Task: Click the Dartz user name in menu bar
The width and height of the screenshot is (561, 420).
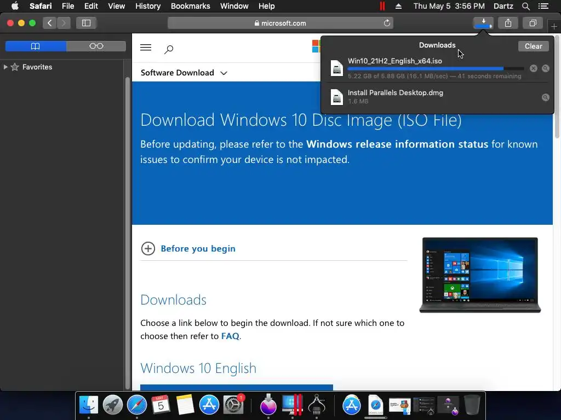Action: (503, 6)
